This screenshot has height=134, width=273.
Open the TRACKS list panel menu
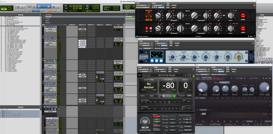(40, 15)
